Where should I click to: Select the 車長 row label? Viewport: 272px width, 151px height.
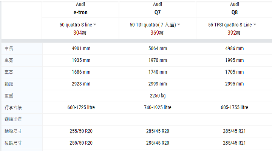(9, 49)
